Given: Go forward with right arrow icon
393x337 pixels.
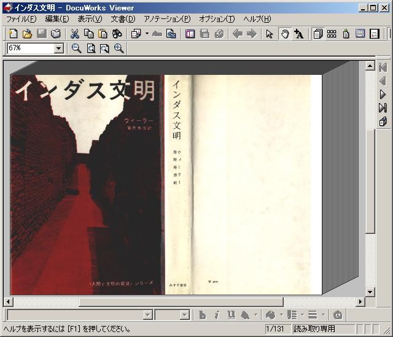Looking at the screenshot, I should 252,34.
